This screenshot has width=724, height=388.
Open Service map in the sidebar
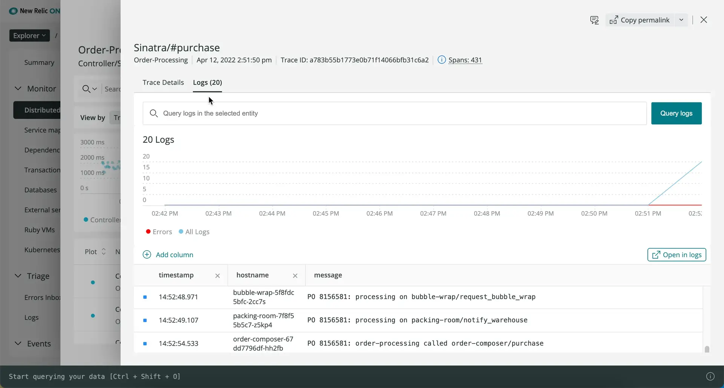point(42,130)
